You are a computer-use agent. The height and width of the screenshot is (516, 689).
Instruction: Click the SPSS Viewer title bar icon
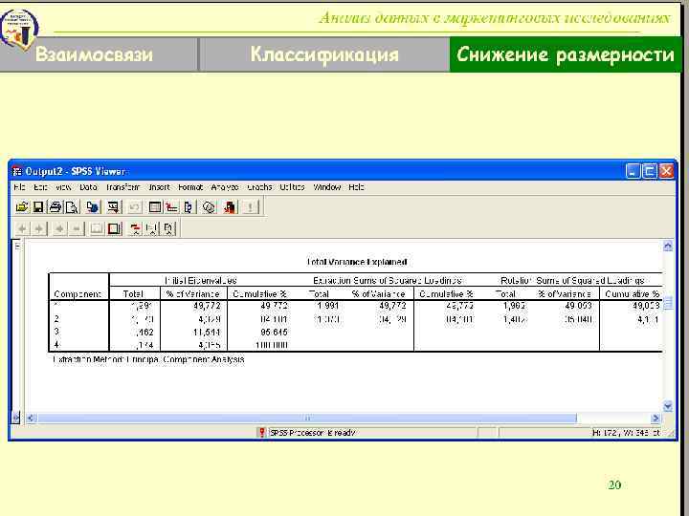tap(17, 171)
